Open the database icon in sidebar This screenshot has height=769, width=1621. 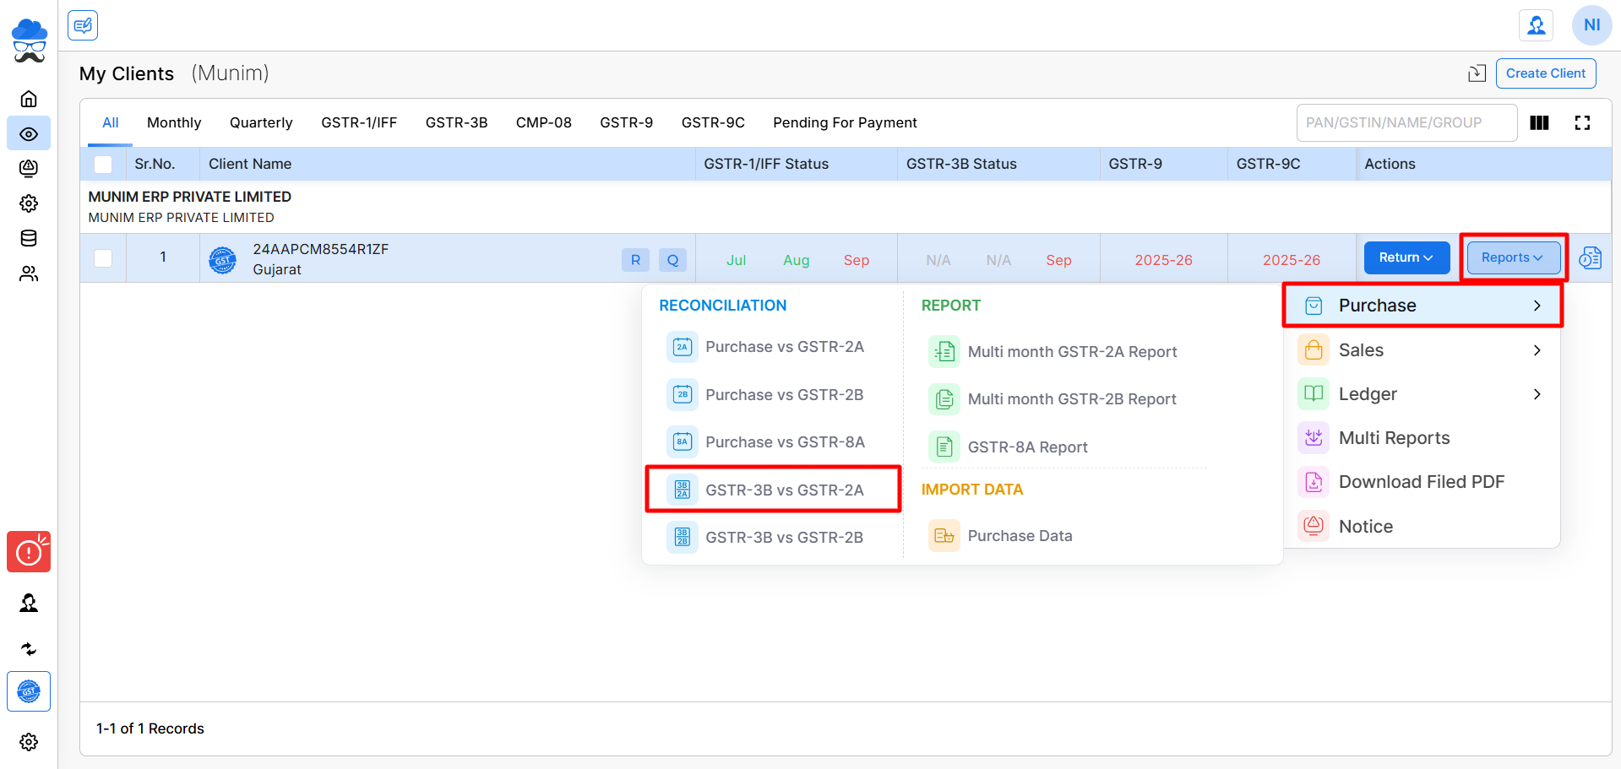click(29, 238)
